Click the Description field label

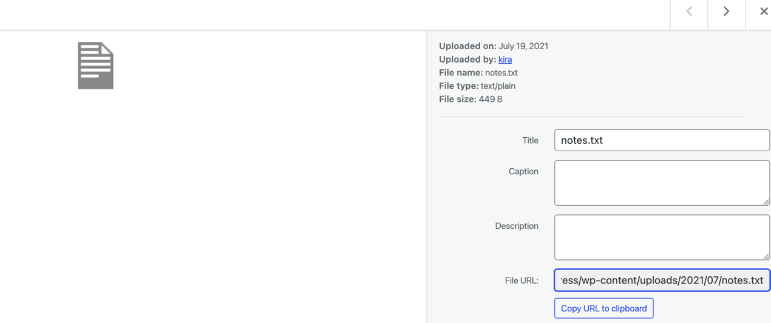[x=517, y=226]
